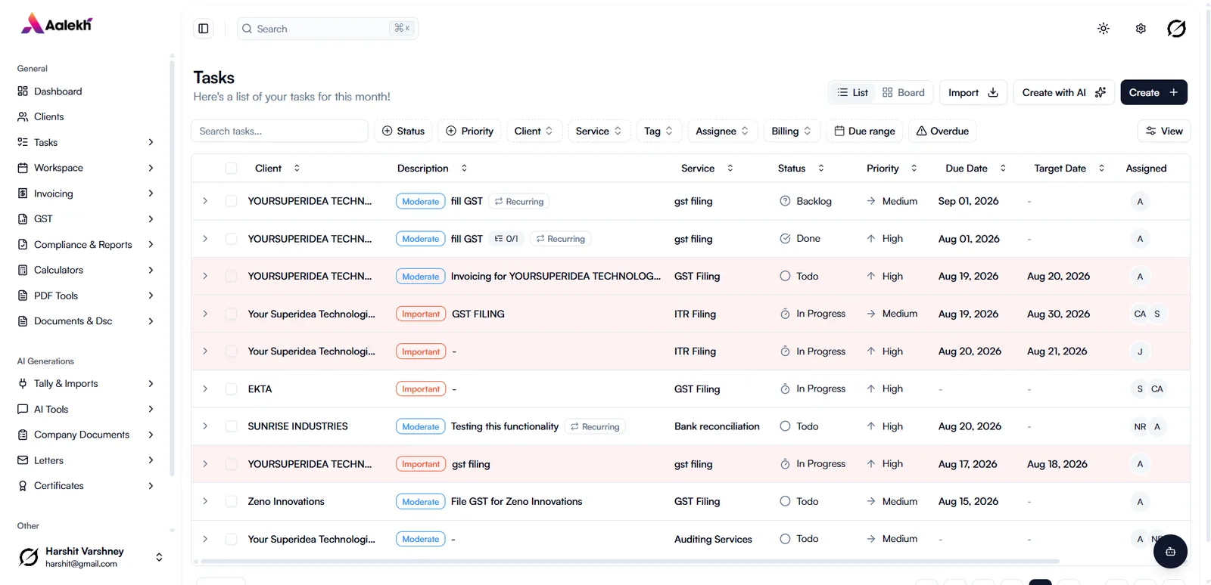
Task: Expand the Workspace sidebar chevron
Action: tap(151, 168)
